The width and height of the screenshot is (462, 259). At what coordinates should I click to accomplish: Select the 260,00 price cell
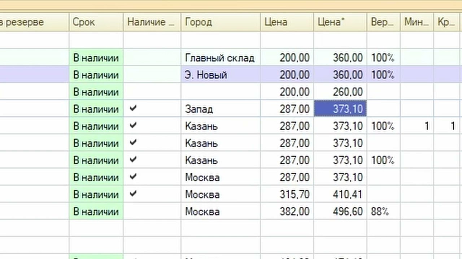click(x=340, y=92)
